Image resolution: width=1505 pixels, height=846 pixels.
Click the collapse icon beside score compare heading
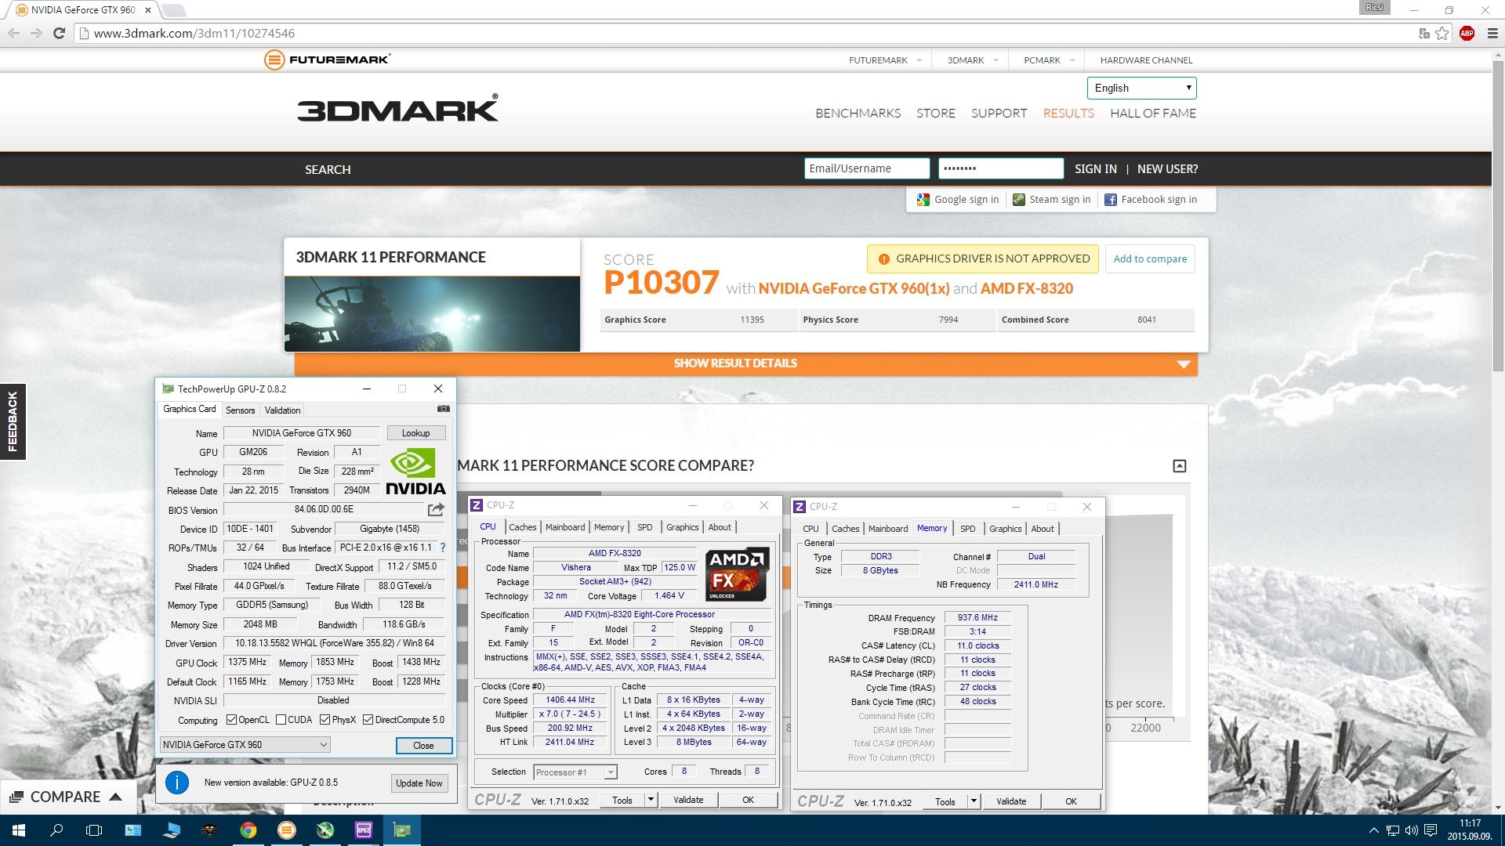pyautogui.click(x=1179, y=466)
